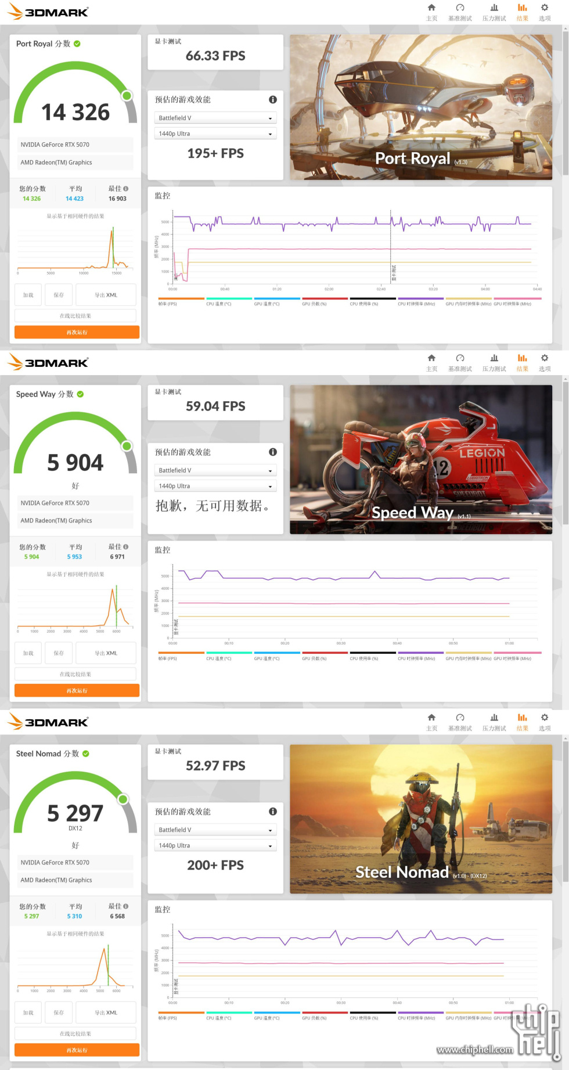Switch to 基准测试 tab in Steel Nomad window
The width and height of the screenshot is (569, 1070).
[460, 722]
